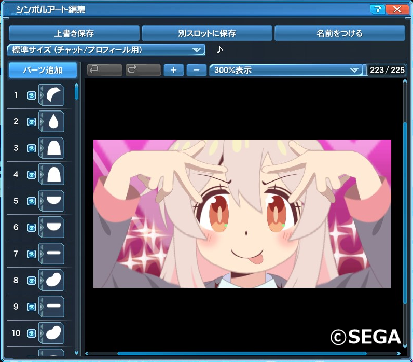The height and width of the screenshot is (362, 413).
Task: Expand layer 8 group triangle
Action: point(42,280)
